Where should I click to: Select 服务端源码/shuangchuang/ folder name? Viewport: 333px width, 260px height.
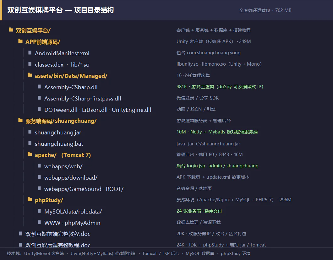coord(61,121)
